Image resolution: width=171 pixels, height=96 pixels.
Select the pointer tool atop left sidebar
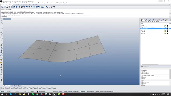pos(1,20)
